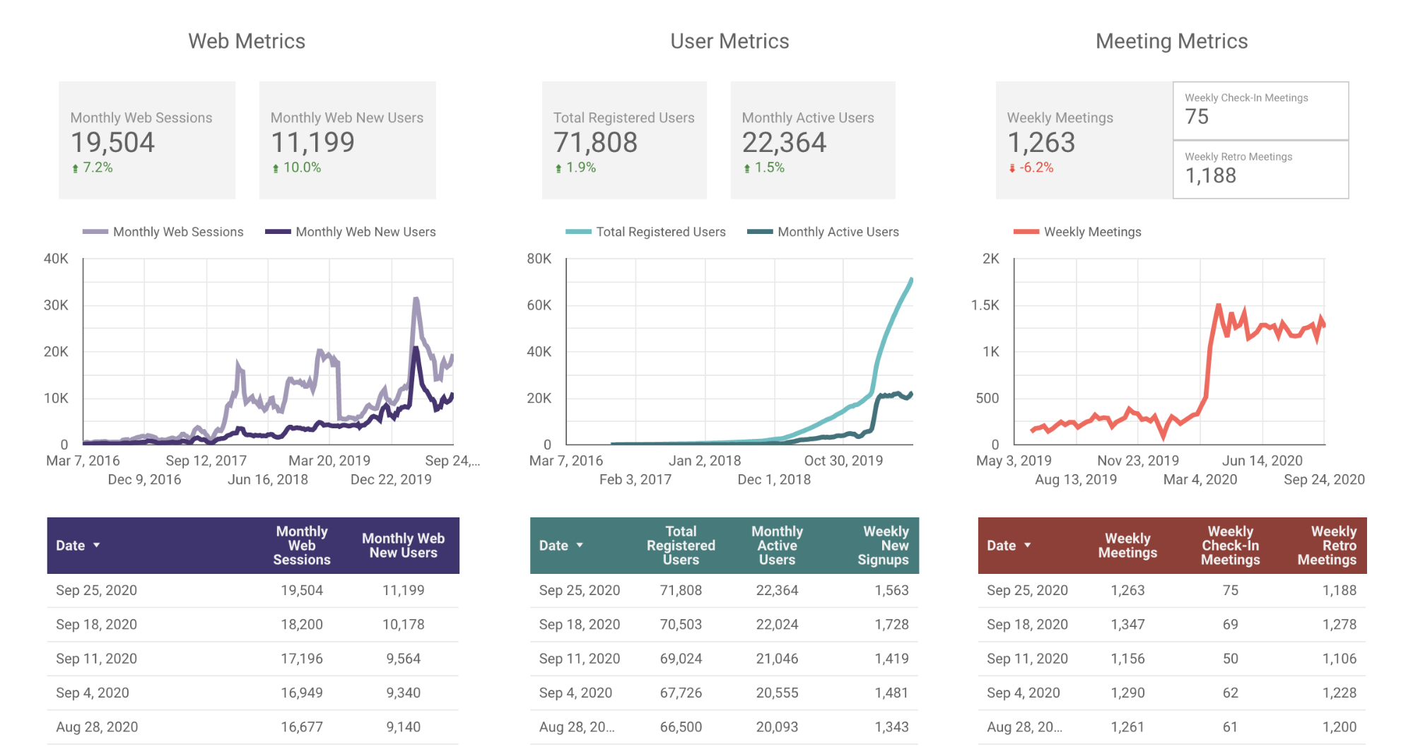Screen dimensions: 1413x752
Task: Click the 40K axis label on Web chart
Action: click(x=56, y=259)
